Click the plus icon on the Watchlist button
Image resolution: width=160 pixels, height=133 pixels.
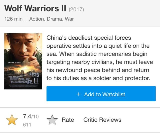(79, 94)
